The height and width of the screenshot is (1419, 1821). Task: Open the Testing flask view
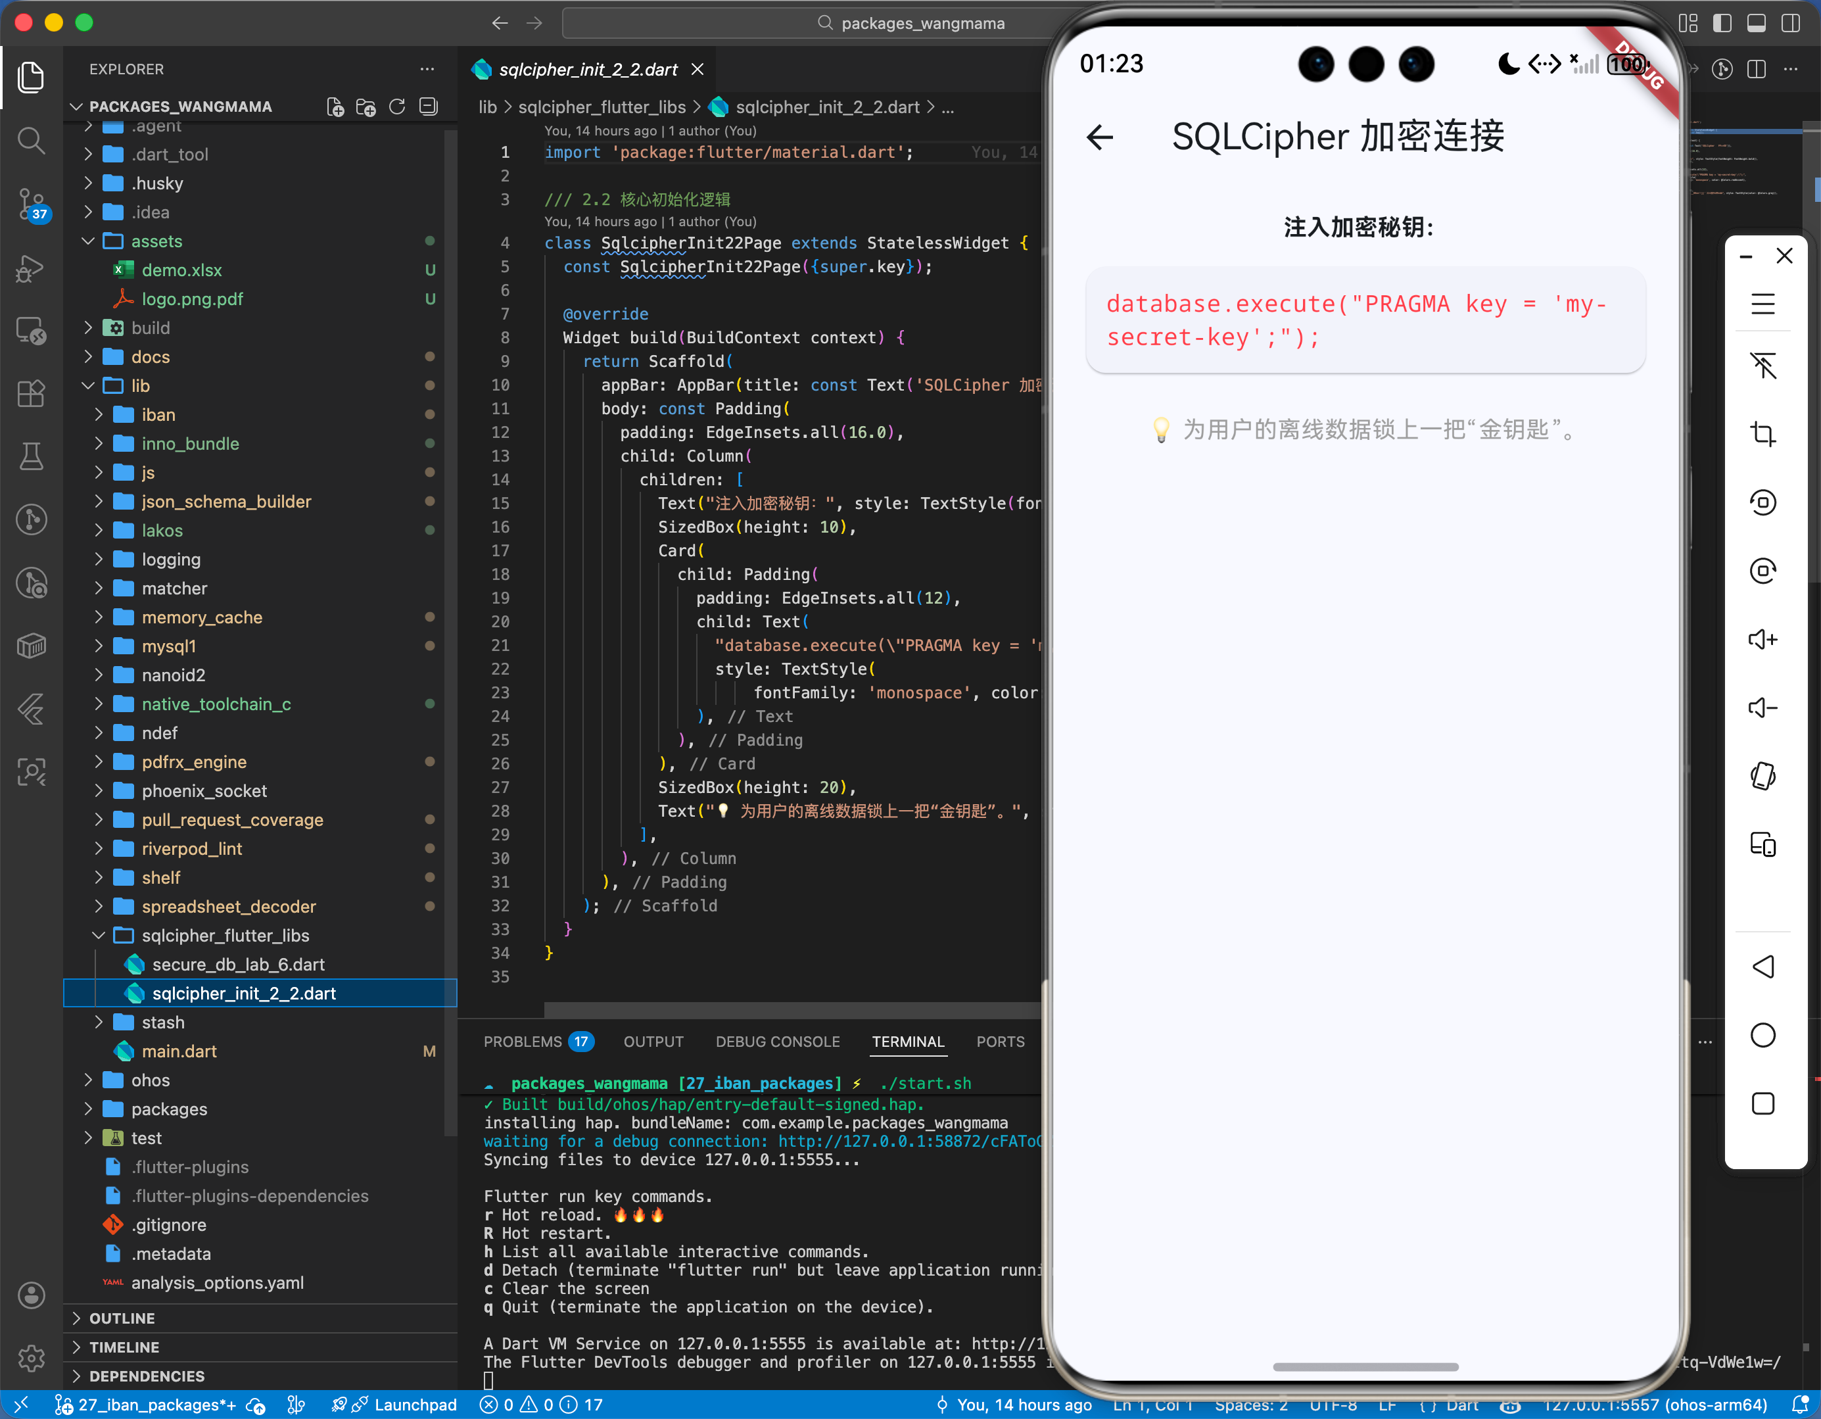coord(31,456)
